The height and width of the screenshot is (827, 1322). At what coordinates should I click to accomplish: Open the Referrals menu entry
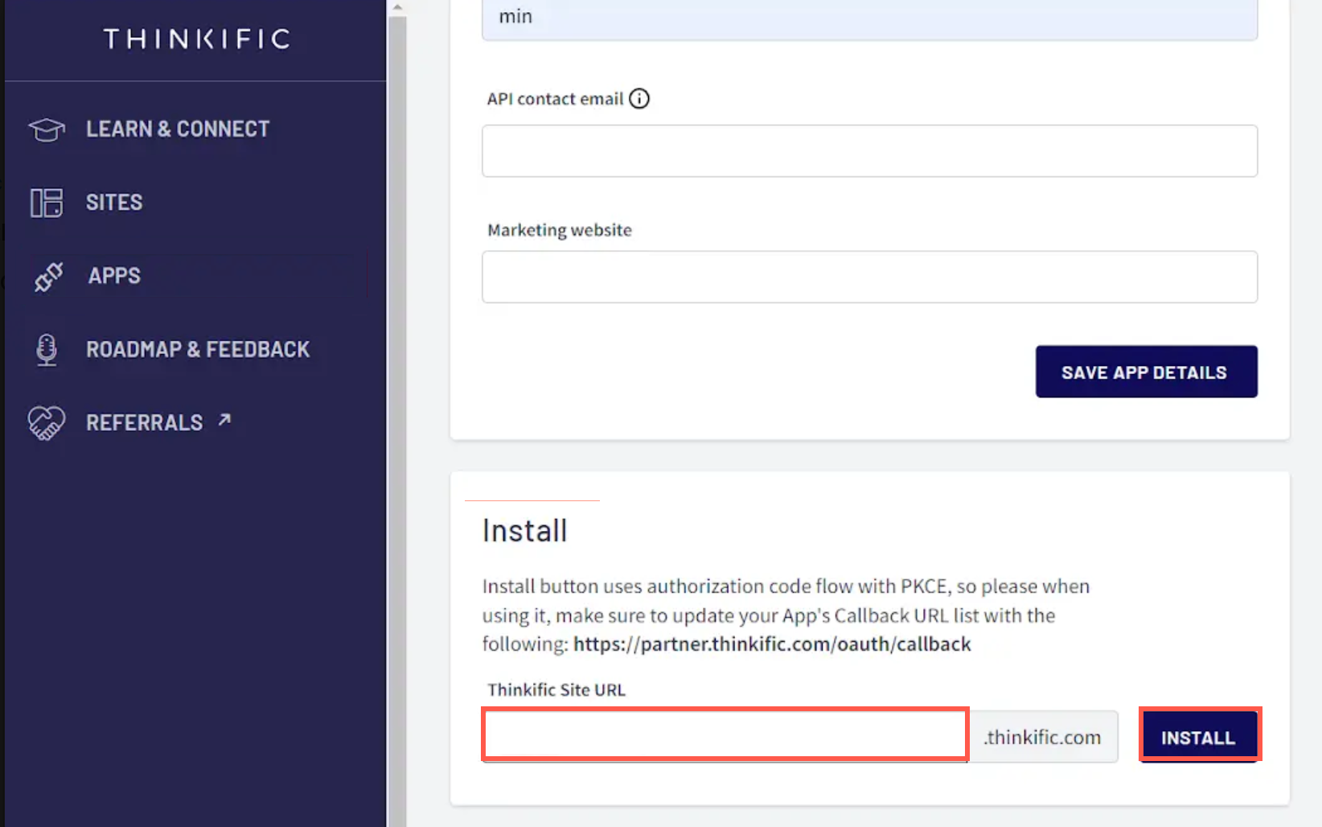tap(145, 422)
